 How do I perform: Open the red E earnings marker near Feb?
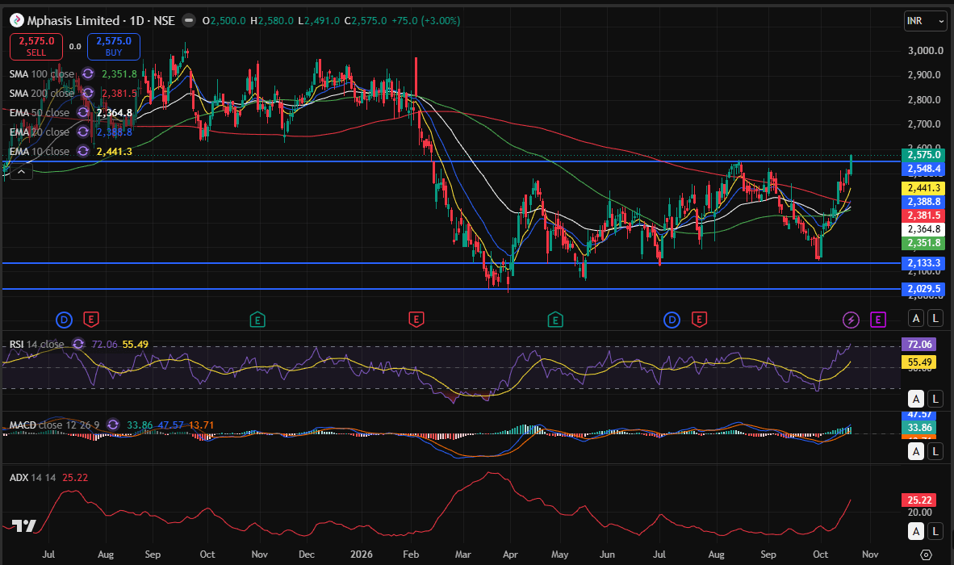coord(416,320)
